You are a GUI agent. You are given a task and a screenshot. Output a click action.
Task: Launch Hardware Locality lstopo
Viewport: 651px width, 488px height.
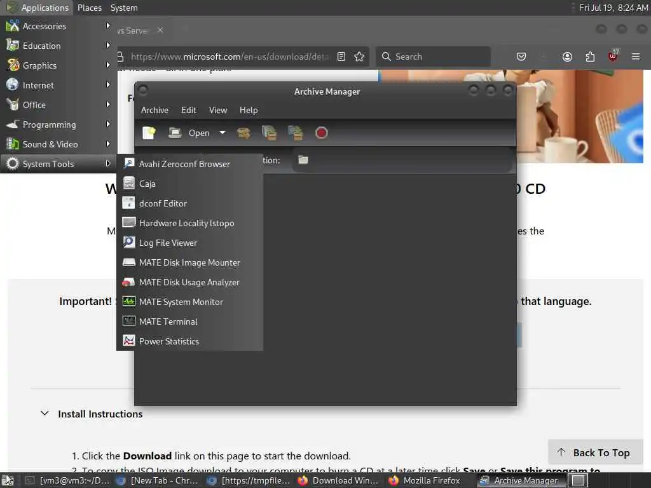click(x=189, y=223)
